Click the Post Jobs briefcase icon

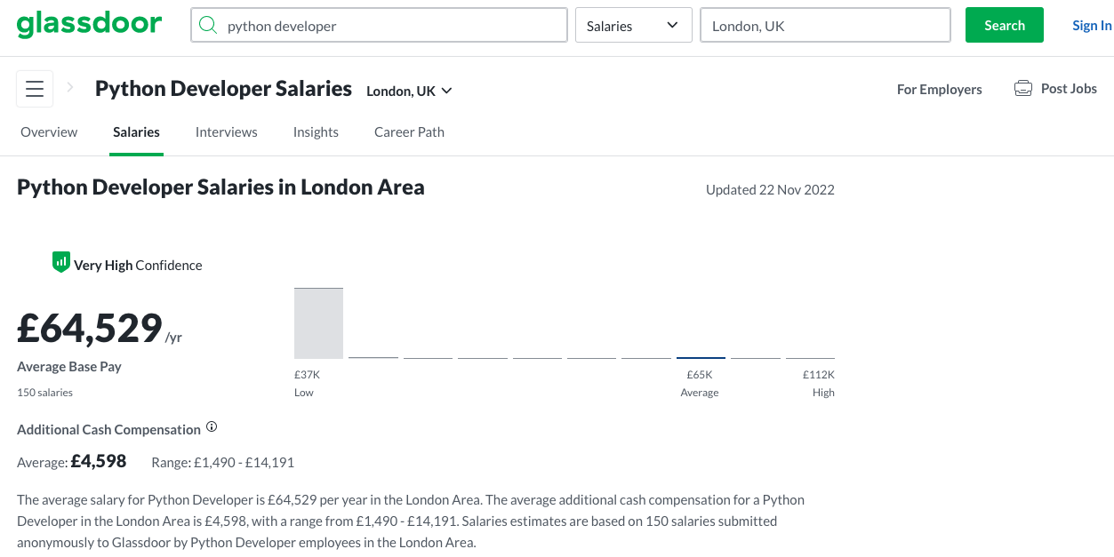[x=1023, y=89]
